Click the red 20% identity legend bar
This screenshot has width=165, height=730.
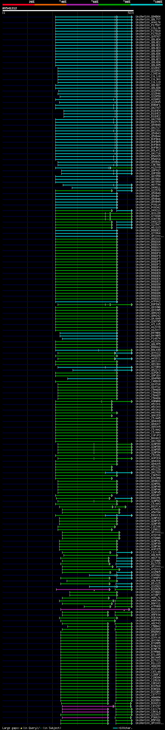tap(19, 5)
